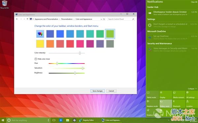Open All settings quick action

pos(192,95)
